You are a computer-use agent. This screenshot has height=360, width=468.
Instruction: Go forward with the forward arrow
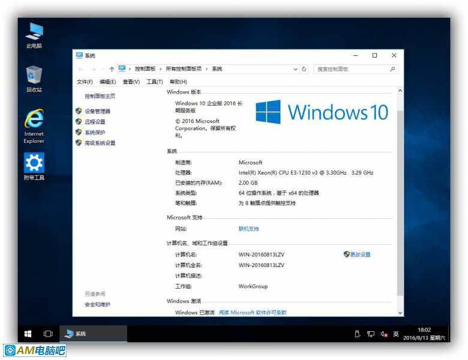coord(93,69)
